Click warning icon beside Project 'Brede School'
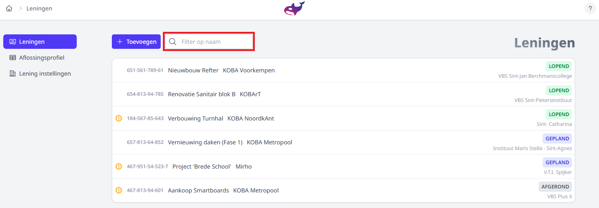Image resolution: width=599 pixels, height=208 pixels. (119, 166)
